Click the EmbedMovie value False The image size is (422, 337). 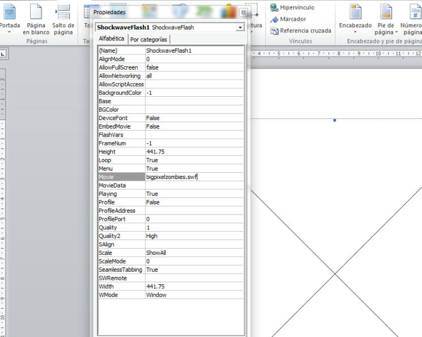click(x=194, y=126)
